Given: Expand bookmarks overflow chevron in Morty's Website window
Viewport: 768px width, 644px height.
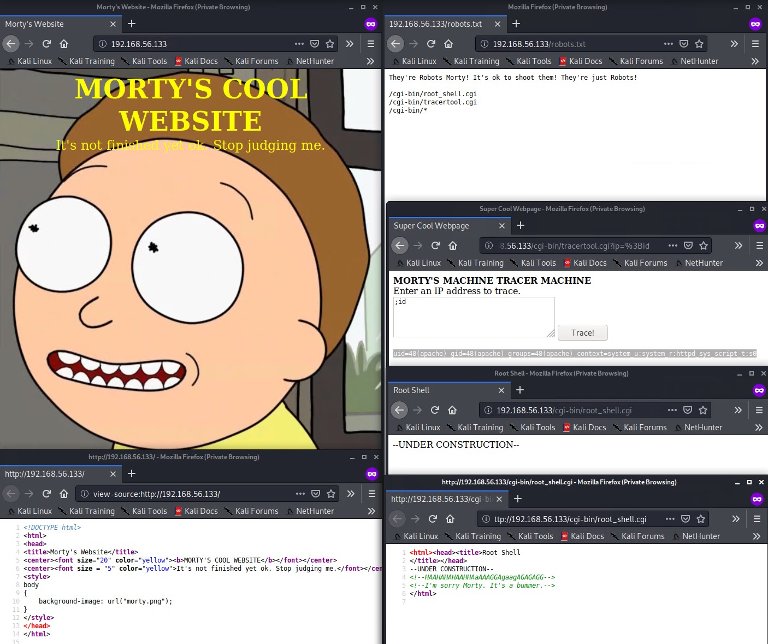Looking at the screenshot, I should tap(370, 61).
